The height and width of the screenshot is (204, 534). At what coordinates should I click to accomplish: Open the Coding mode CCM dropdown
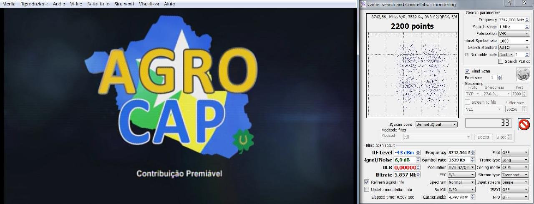point(515,167)
